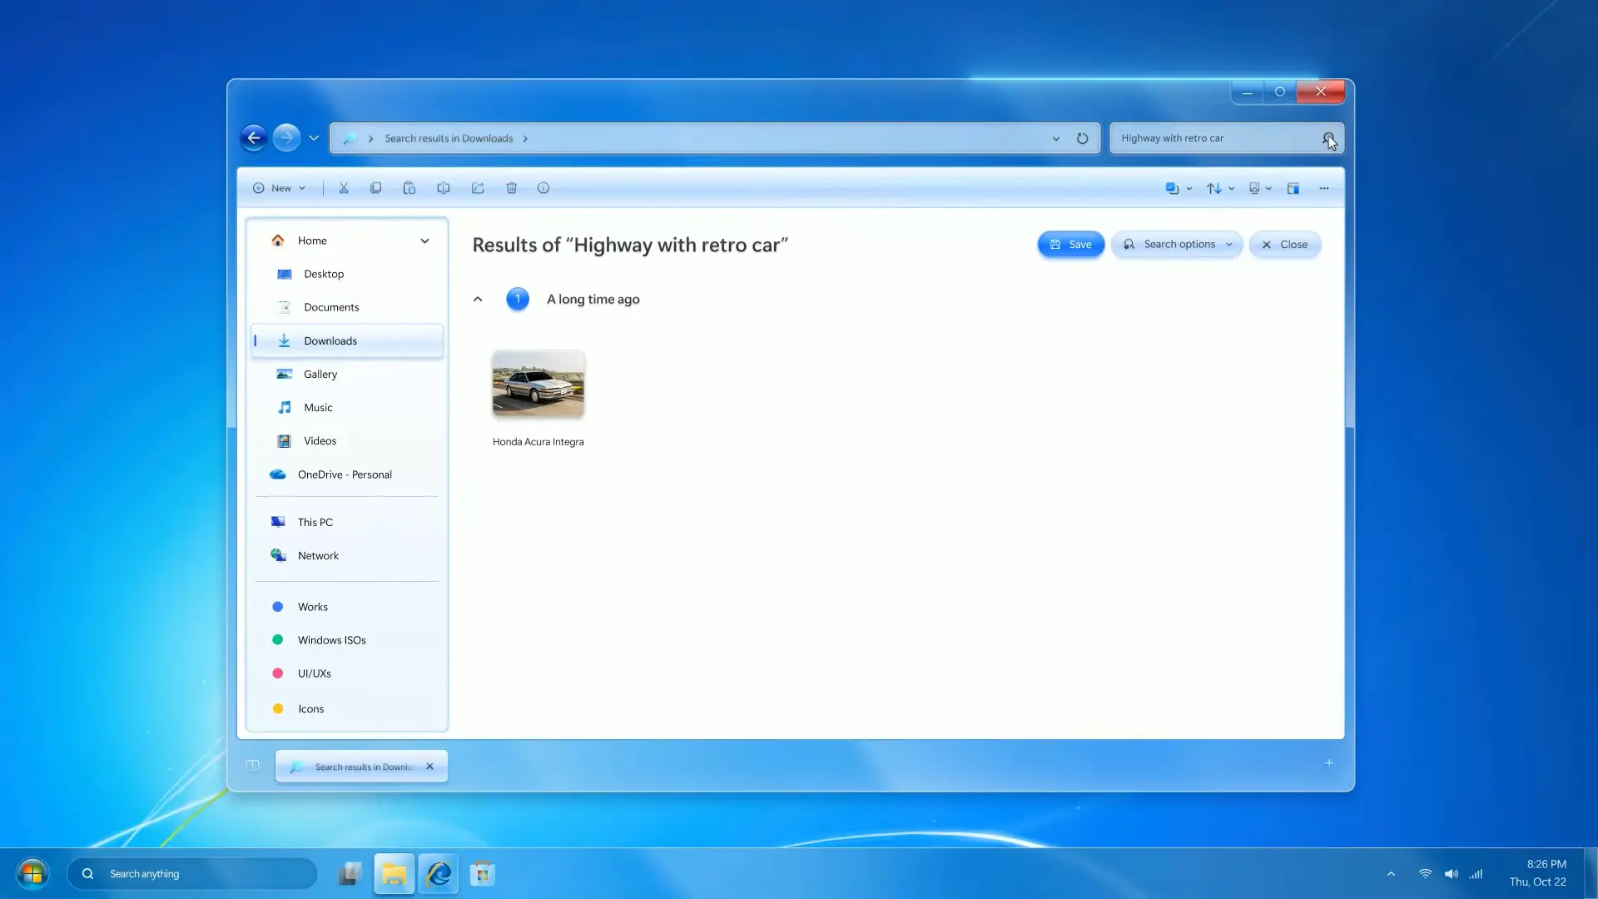Select the Honda Acura Integra thumbnail
This screenshot has height=899, width=1598.
[x=538, y=384]
